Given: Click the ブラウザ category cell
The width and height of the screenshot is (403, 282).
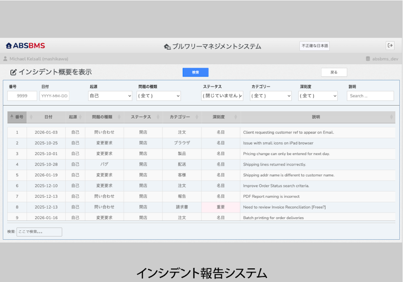Looking at the screenshot, I should pos(182,143).
